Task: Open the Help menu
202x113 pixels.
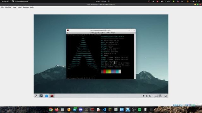Action: click(32, 7)
